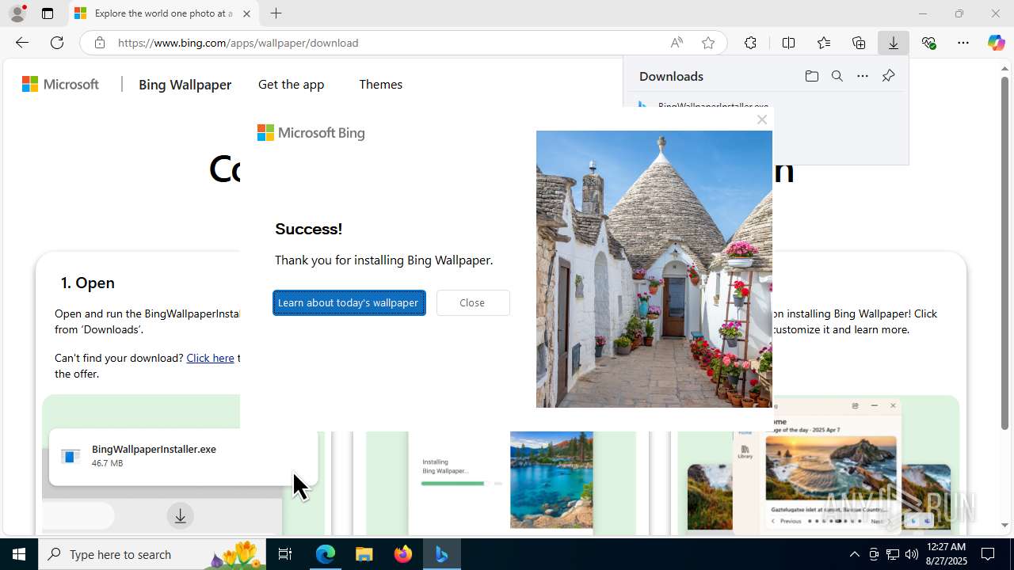Open Get the app menu item
This screenshot has width=1014, height=570.
[291, 84]
